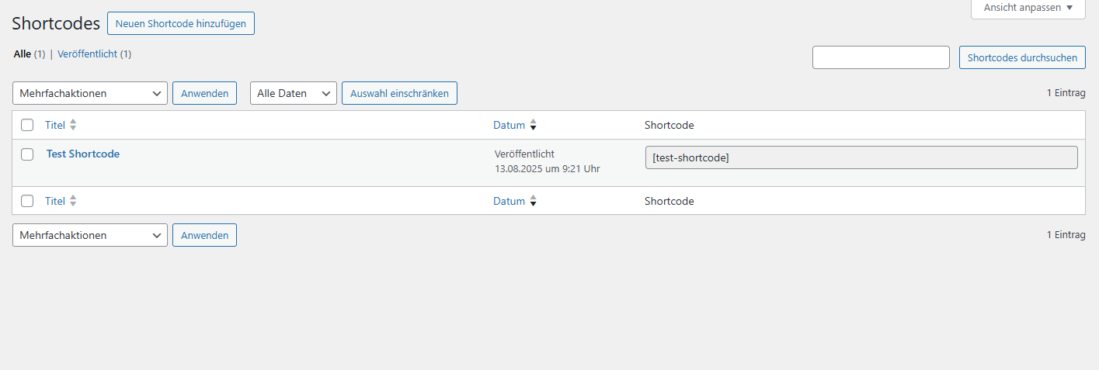This screenshot has height=370, width=1099.
Task: Click sort arrows beside header Titel
Action: 73,125
